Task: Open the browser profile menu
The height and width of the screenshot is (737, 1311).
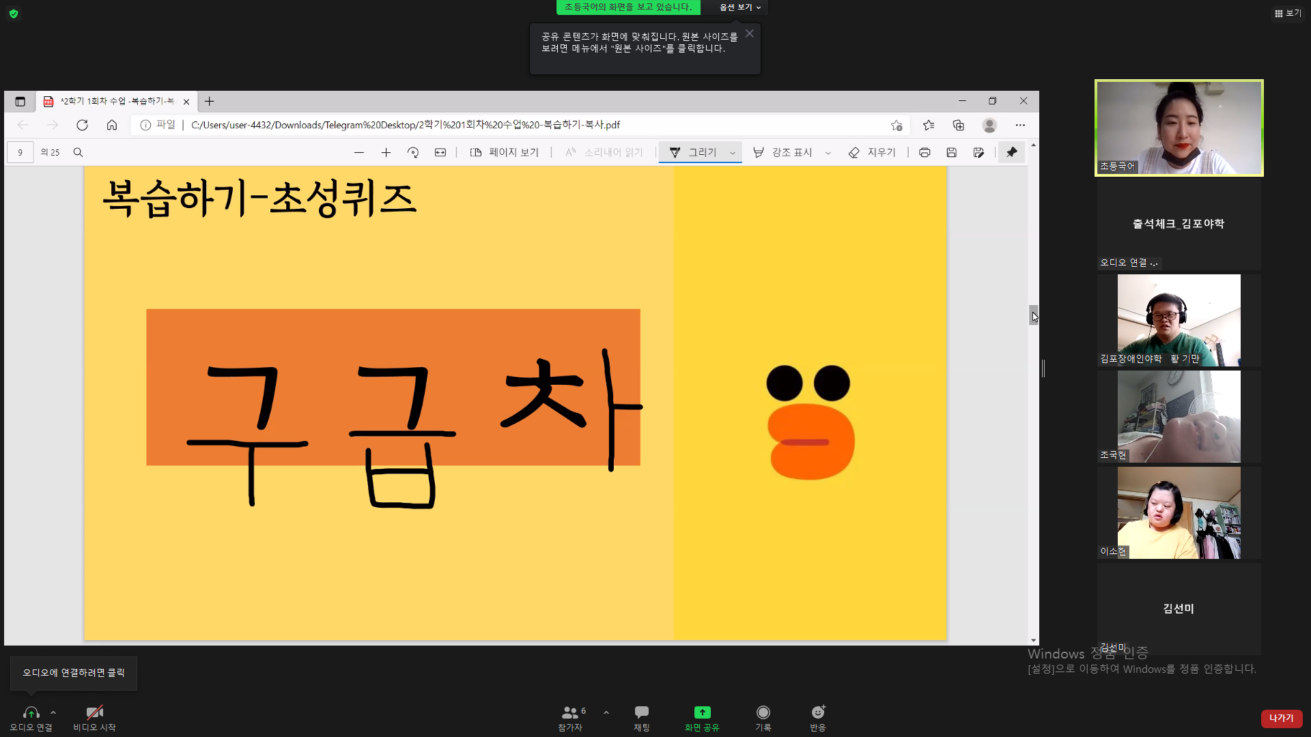Action: click(x=989, y=125)
